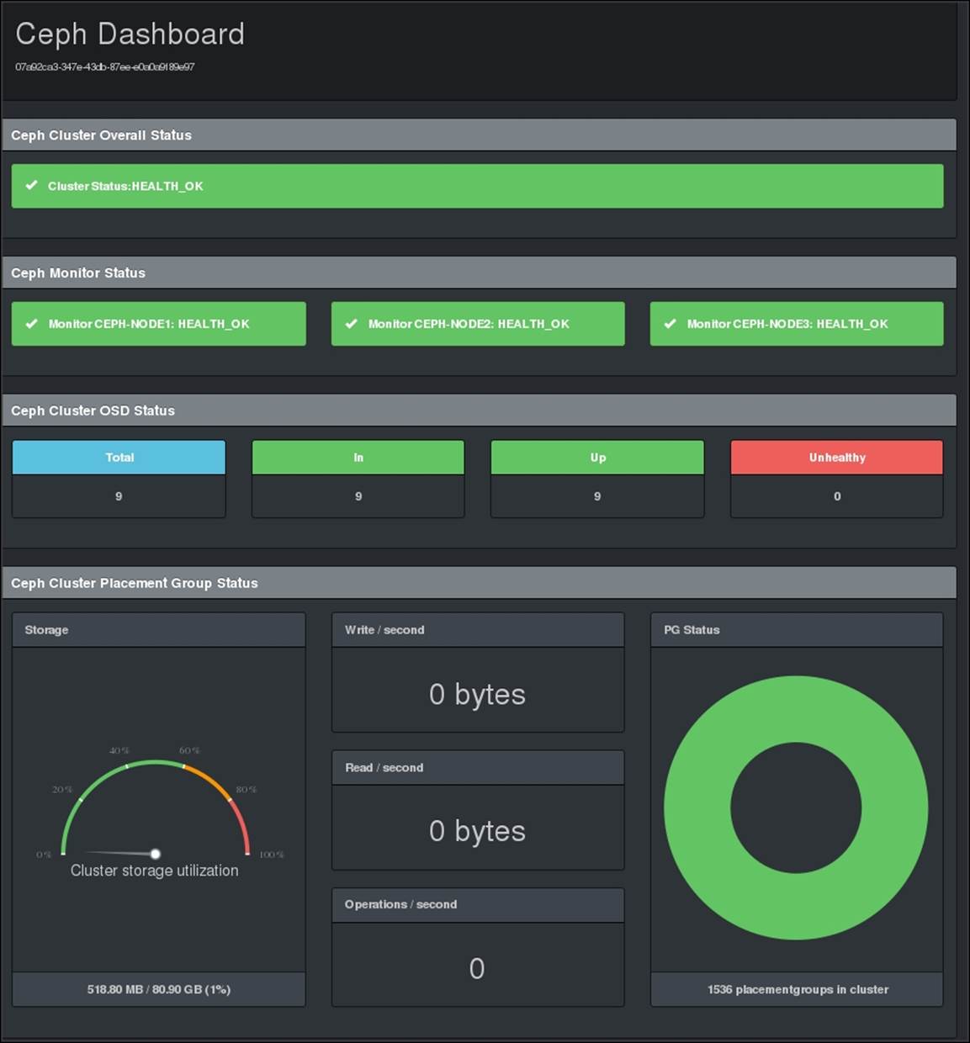Select the checkmark icon for Monitor CEPH-NODE2
Image resolution: width=970 pixels, height=1043 pixels.
pos(352,323)
